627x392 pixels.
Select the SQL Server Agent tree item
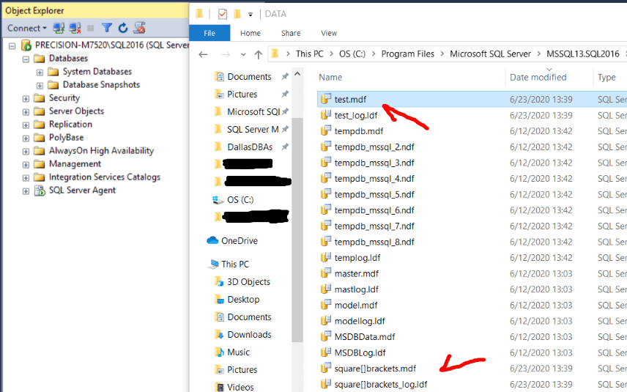(82, 191)
